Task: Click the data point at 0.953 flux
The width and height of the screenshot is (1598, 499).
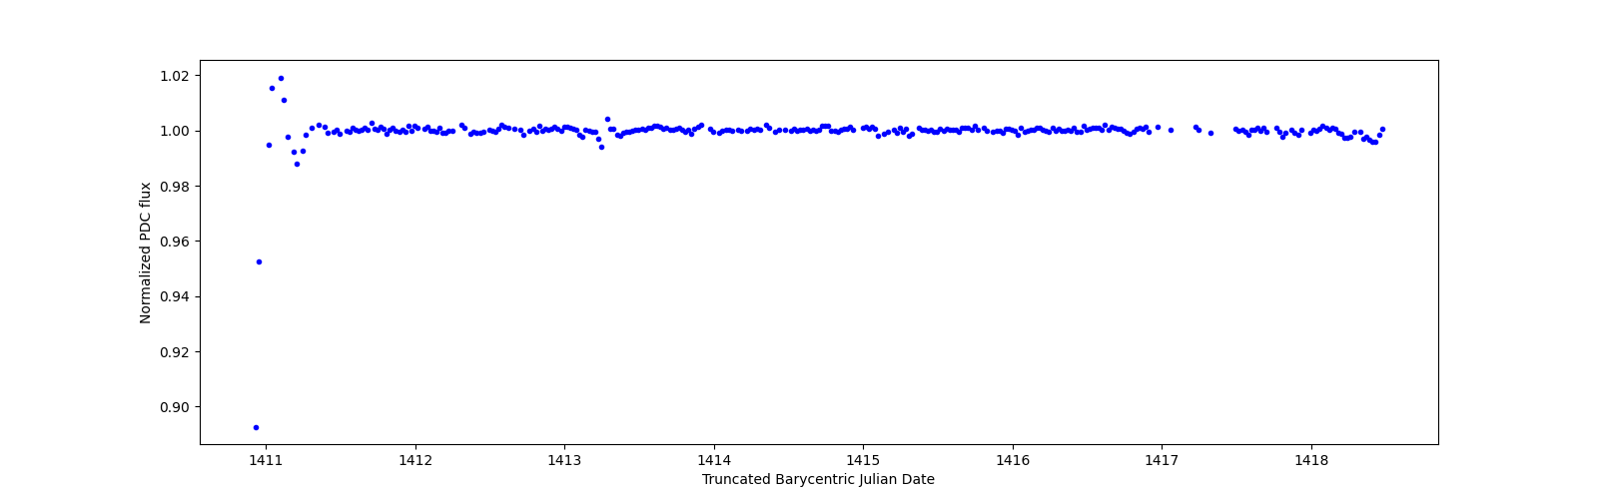Action: [x=259, y=261]
